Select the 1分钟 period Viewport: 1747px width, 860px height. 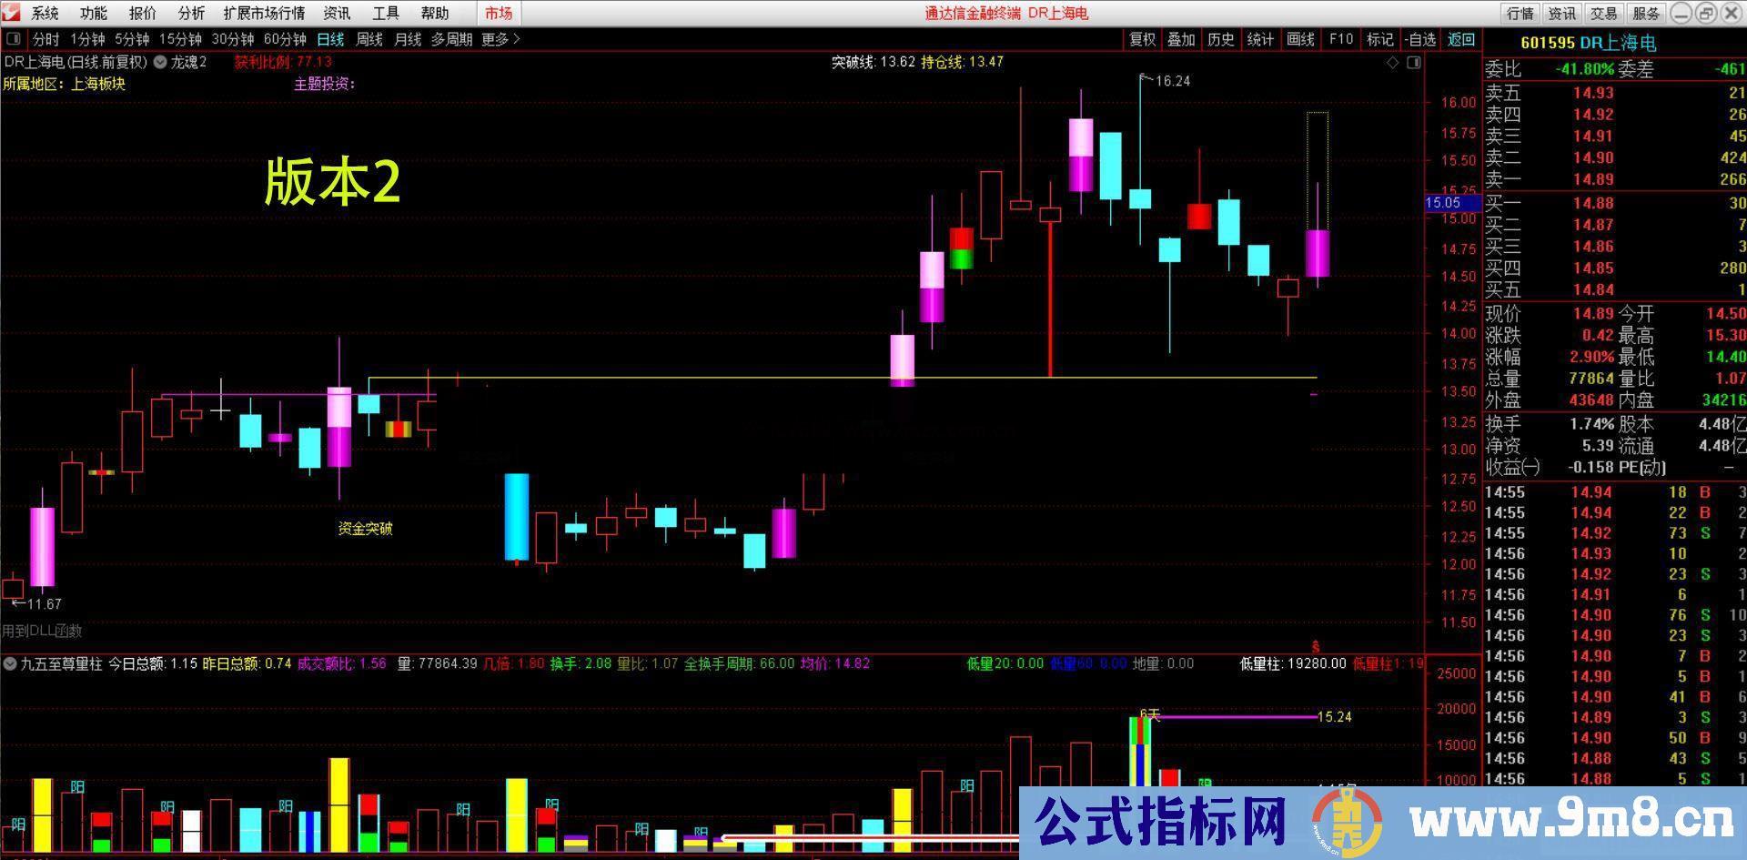[87, 39]
